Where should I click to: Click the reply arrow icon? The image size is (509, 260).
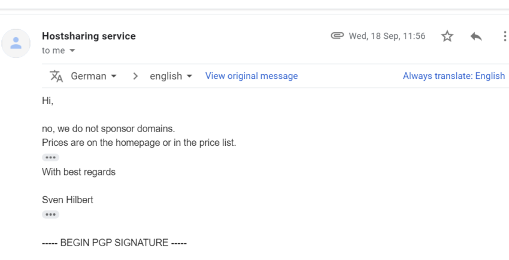[476, 36]
